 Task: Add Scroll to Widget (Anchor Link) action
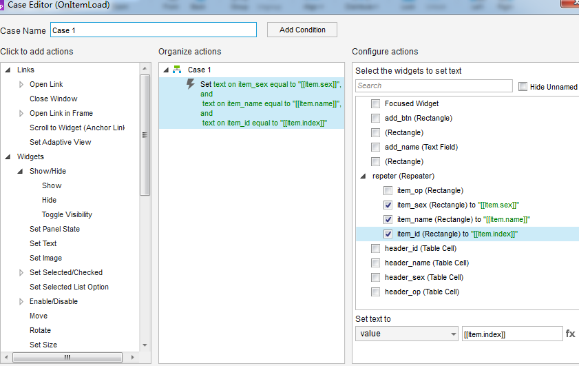(77, 128)
